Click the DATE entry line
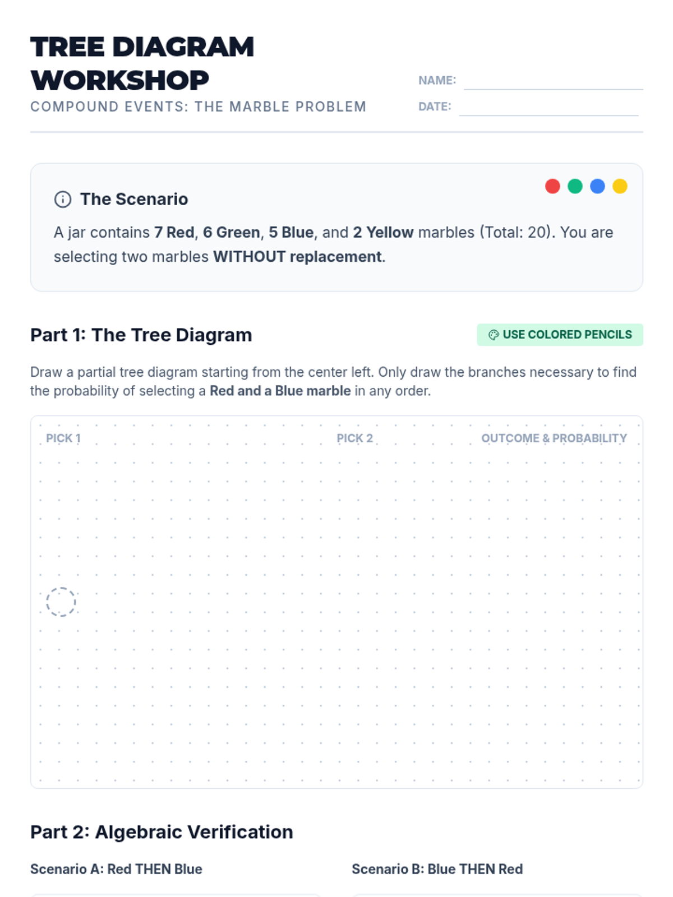Viewport: 673px width, 897px height. click(548, 107)
